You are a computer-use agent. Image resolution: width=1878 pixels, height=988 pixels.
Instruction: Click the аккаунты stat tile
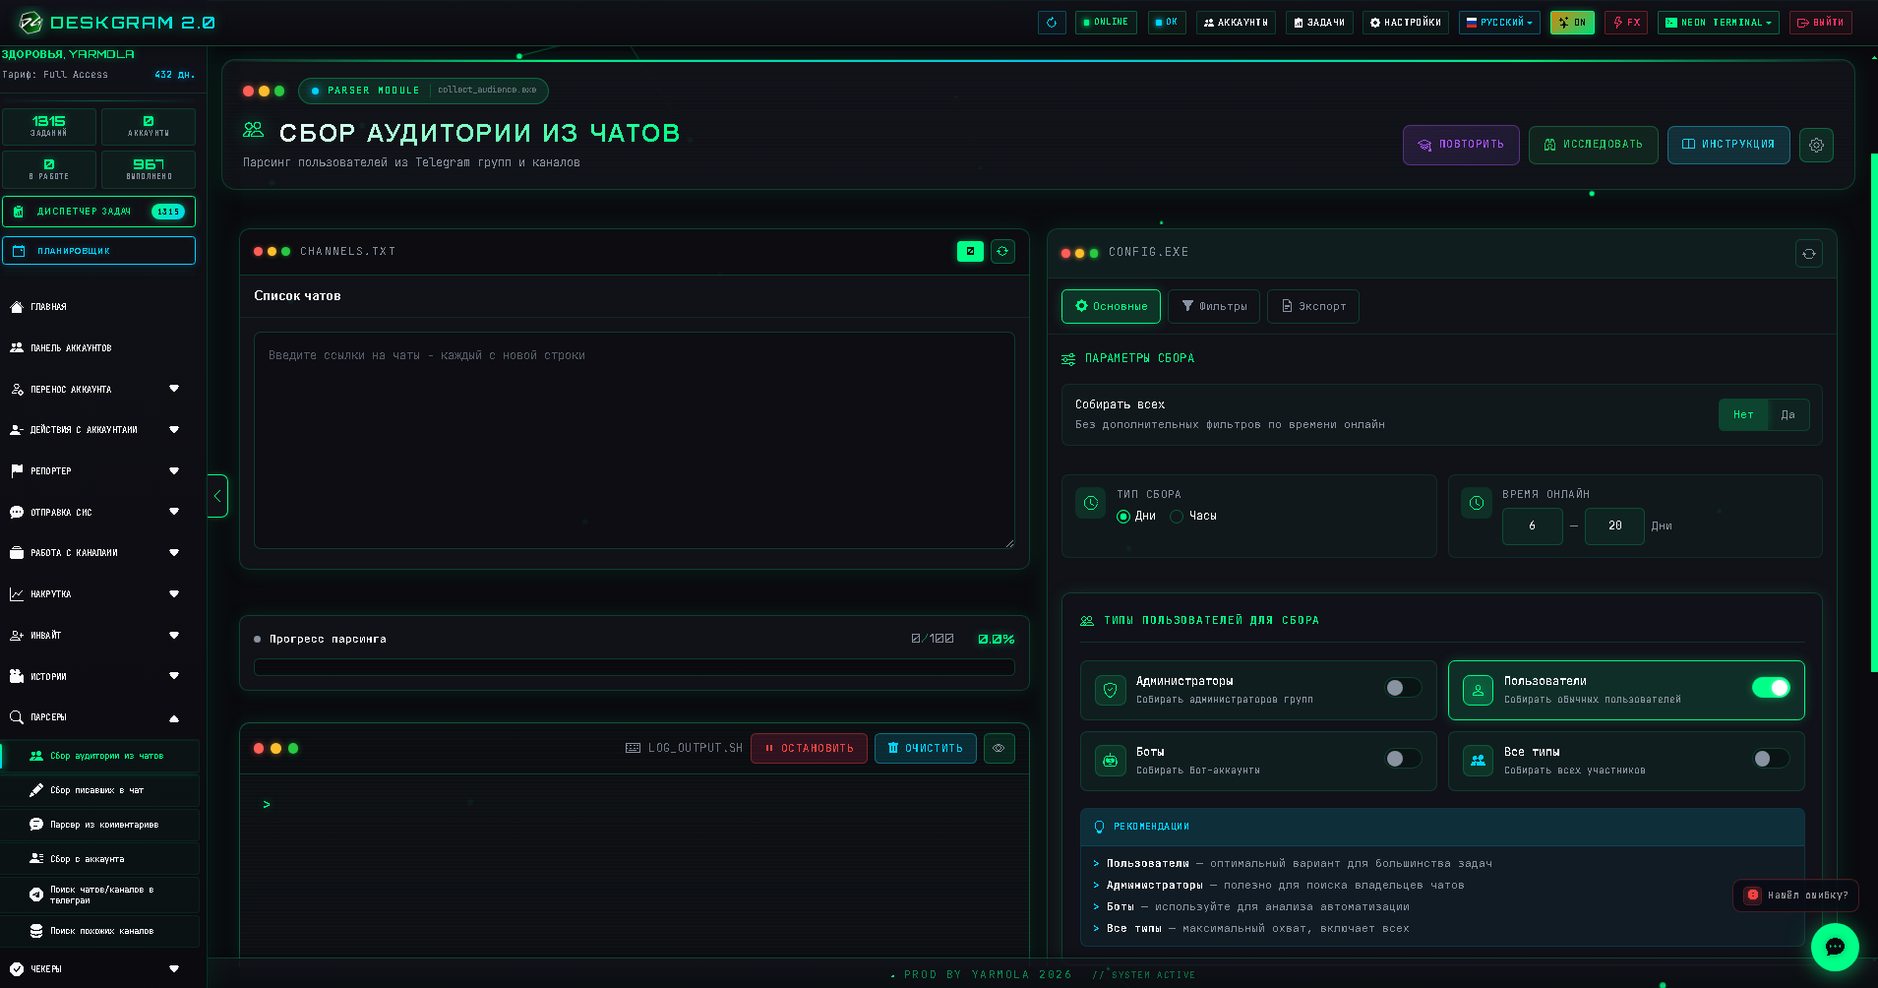tap(149, 126)
